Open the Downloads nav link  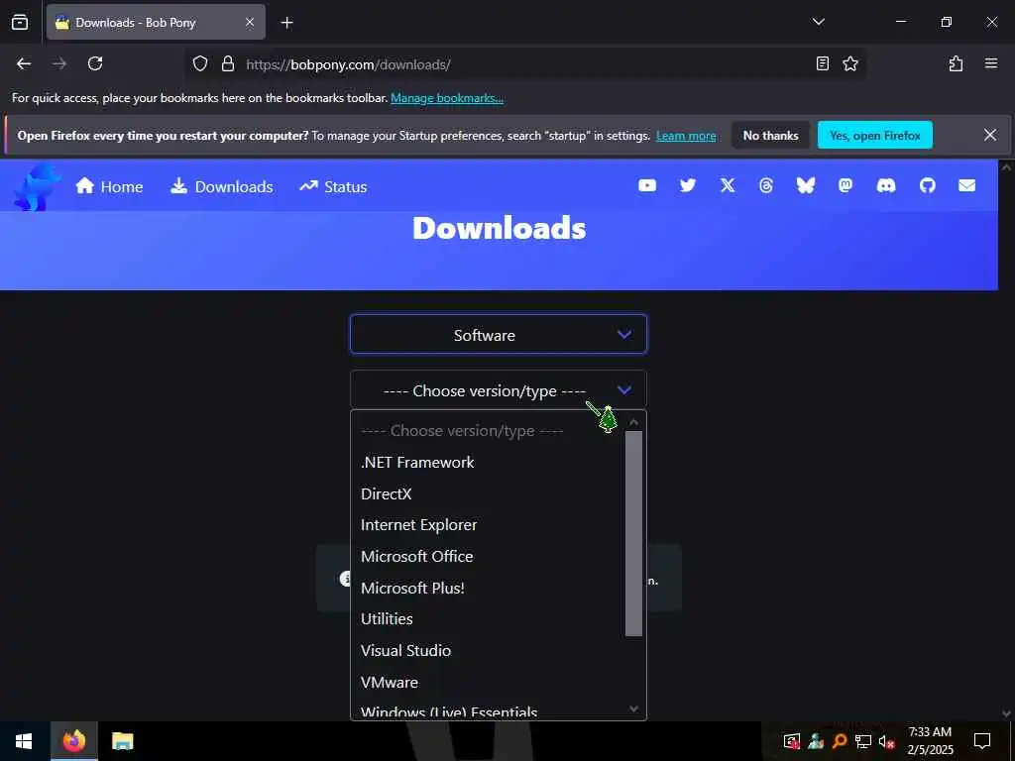coord(222,186)
